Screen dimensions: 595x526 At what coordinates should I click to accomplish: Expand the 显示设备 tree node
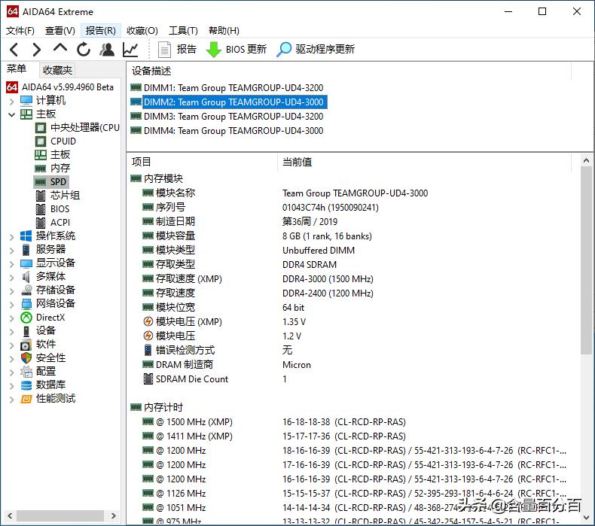pyautogui.click(x=12, y=264)
